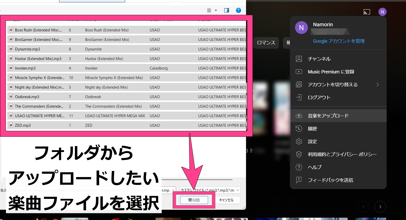Open the view options list icon
This screenshot has width=406, height=220.
(209, 10)
